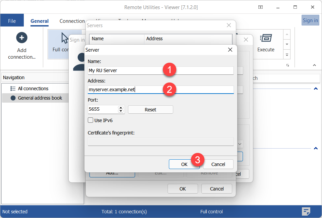Close the Server dialog with X

click(230, 50)
